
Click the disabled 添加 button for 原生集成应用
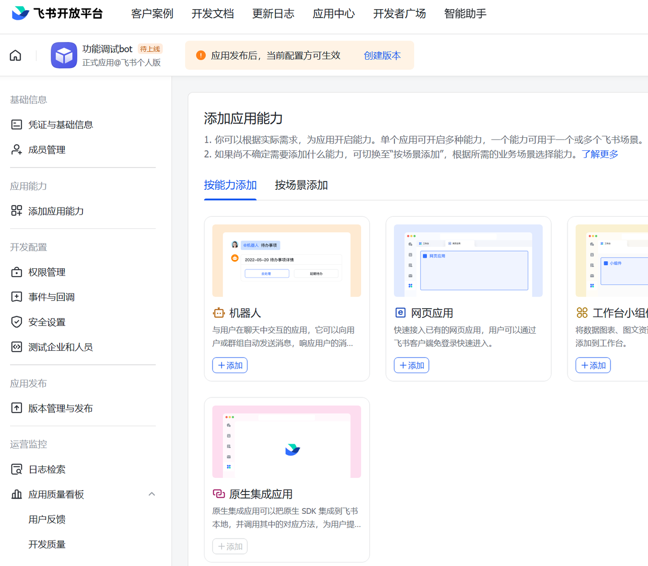230,546
